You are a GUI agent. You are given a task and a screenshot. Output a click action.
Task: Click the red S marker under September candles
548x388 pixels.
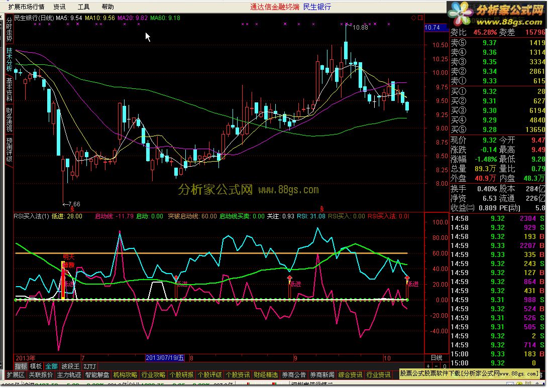pos(322,209)
